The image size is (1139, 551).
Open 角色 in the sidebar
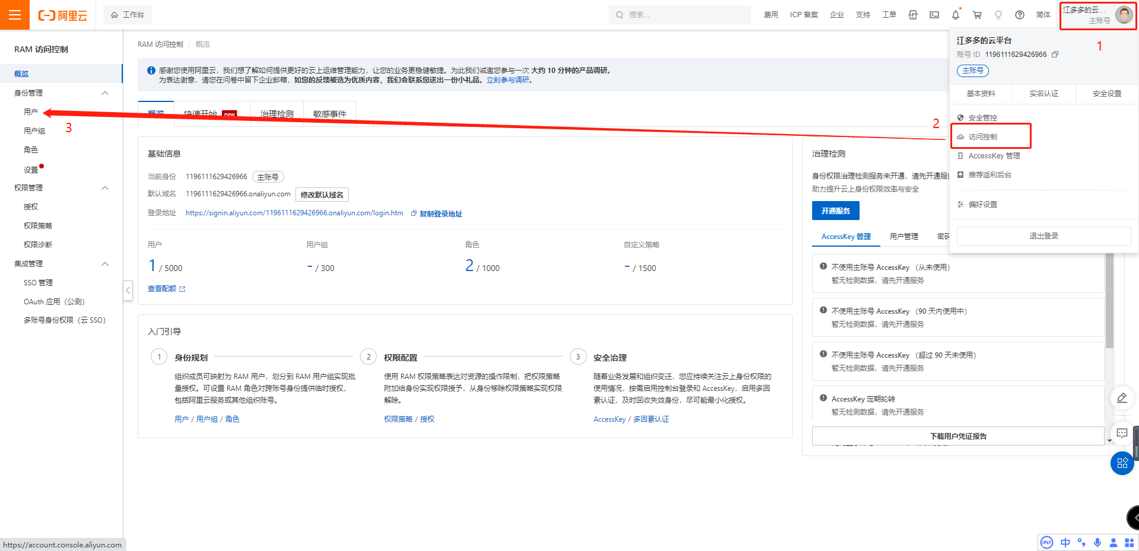tap(31, 150)
